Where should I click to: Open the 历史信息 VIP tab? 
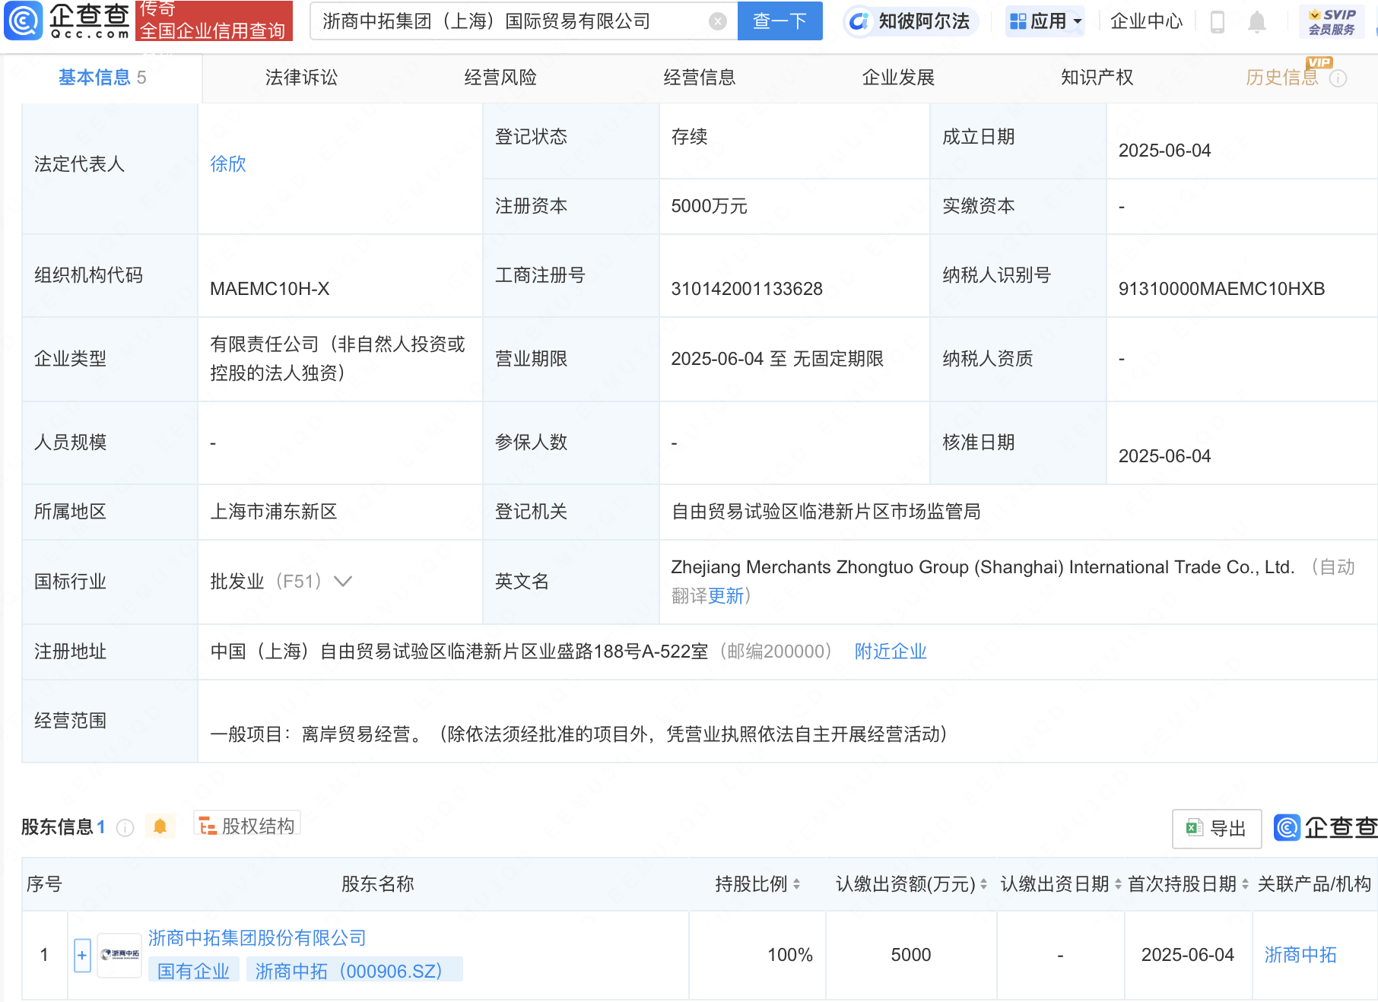pos(1282,77)
